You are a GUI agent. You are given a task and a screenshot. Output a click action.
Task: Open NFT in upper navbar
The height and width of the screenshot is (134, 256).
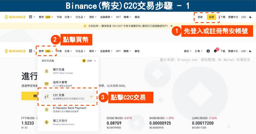tap(118, 17)
